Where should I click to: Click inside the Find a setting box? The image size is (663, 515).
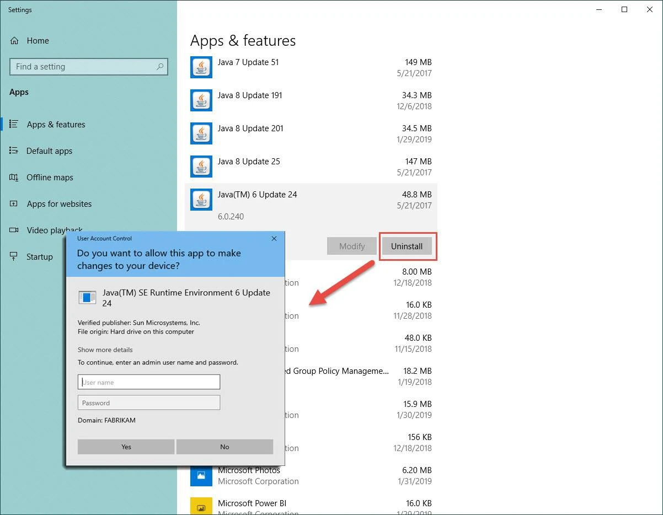click(83, 66)
